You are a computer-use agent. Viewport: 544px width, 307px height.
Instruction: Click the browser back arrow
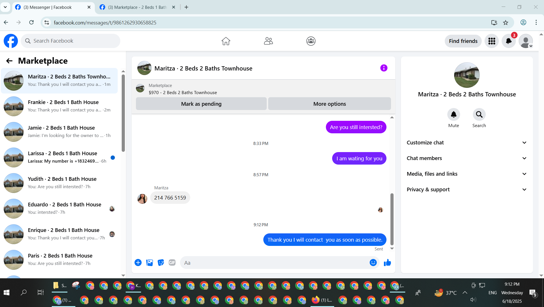[6, 22]
